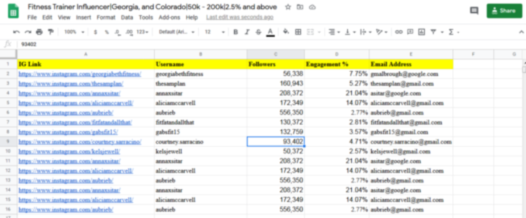Open the zoom 100% dropdown

(74, 32)
